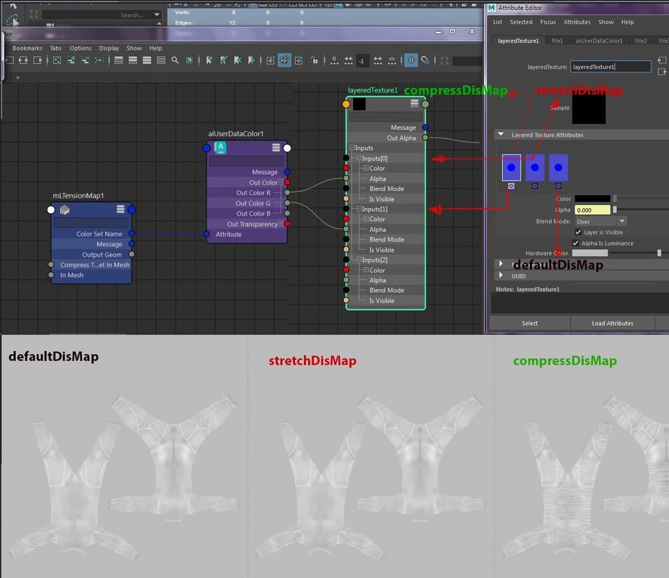
Task: Click the Load Attributes button
Action: pyautogui.click(x=612, y=323)
